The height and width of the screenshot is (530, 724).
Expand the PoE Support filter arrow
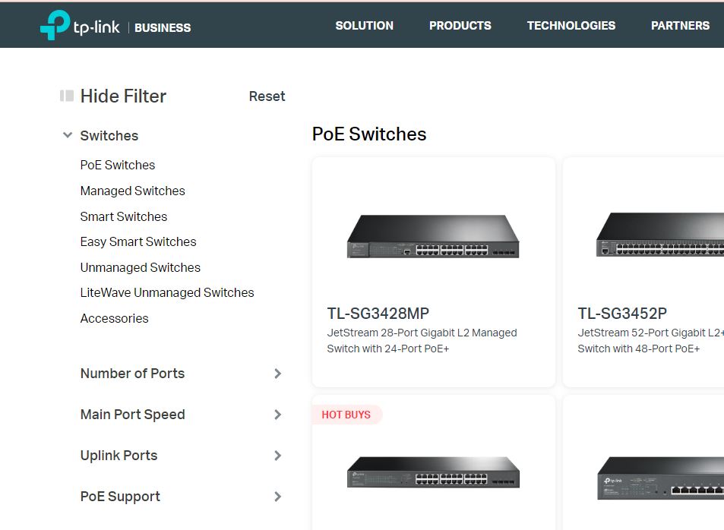[277, 497]
